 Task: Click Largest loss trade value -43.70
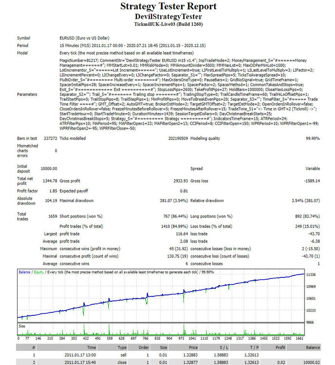tap(314, 234)
